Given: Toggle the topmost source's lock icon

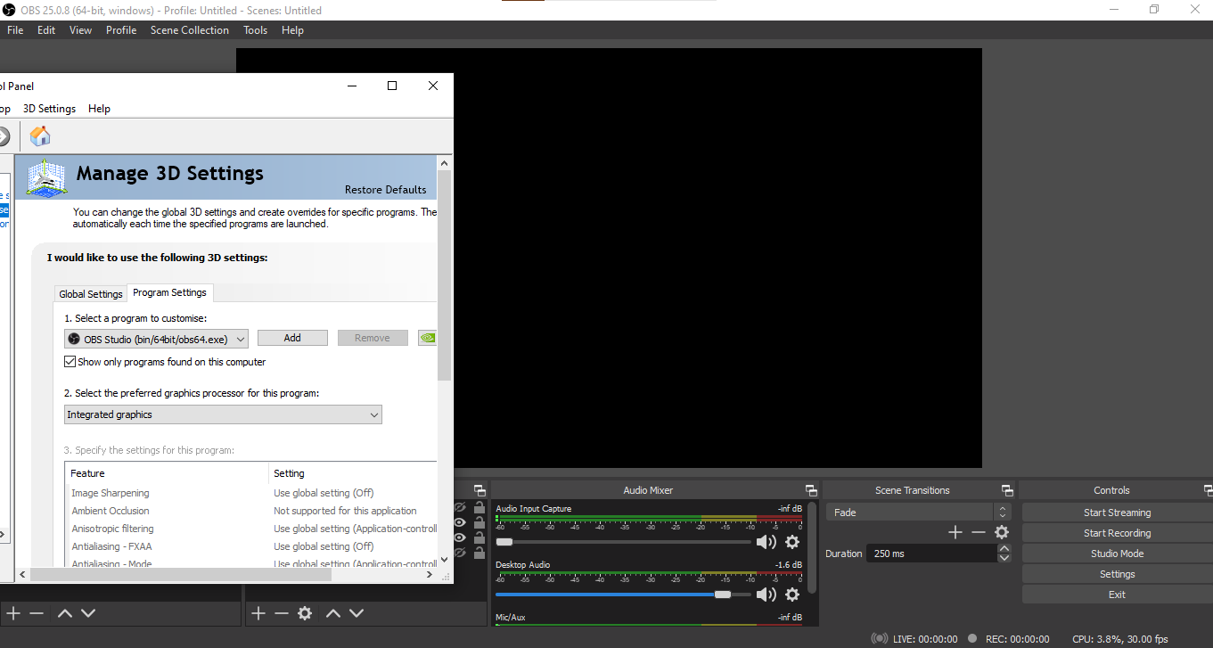Looking at the screenshot, I should pyautogui.click(x=479, y=507).
